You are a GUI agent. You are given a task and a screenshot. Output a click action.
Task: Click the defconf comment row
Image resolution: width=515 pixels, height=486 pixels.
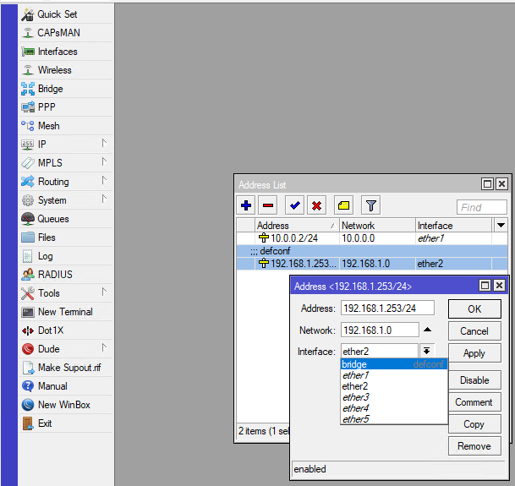(x=372, y=251)
